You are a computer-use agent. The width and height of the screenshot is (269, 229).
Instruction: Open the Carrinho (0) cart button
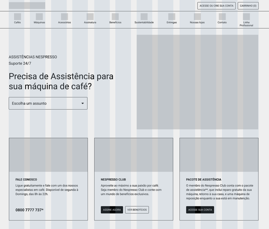(x=248, y=6)
